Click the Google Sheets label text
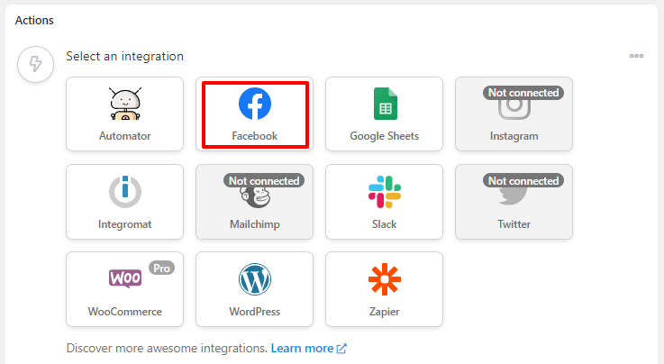 coord(384,136)
